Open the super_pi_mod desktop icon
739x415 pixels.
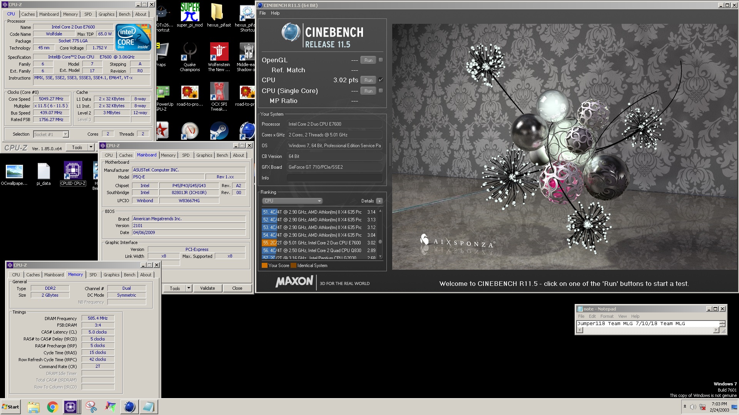tap(190, 15)
